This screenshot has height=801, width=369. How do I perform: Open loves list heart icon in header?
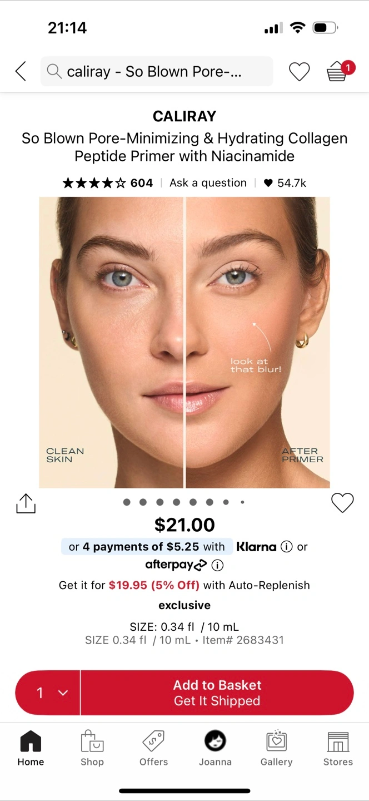[299, 71]
